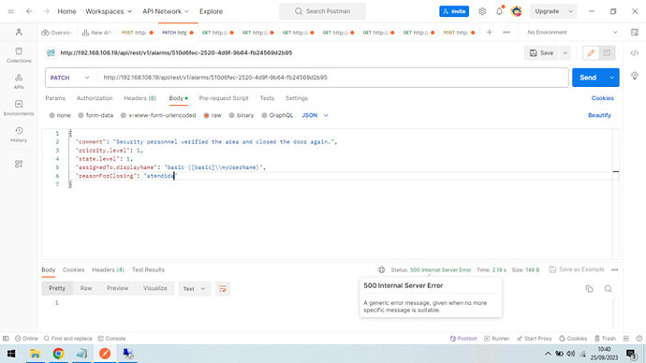Image resolution: width=646 pixels, height=363 pixels.
Task: Switch to the Pre-request Script tab
Action: [x=224, y=98]
